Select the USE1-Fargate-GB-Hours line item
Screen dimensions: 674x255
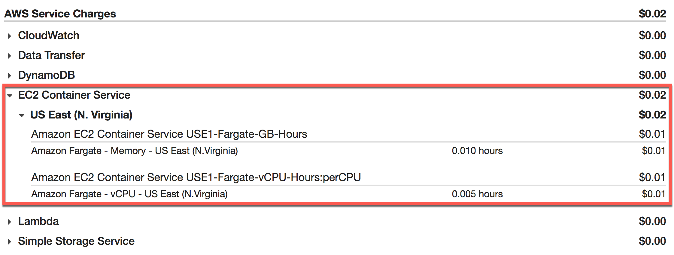[169, 134]
